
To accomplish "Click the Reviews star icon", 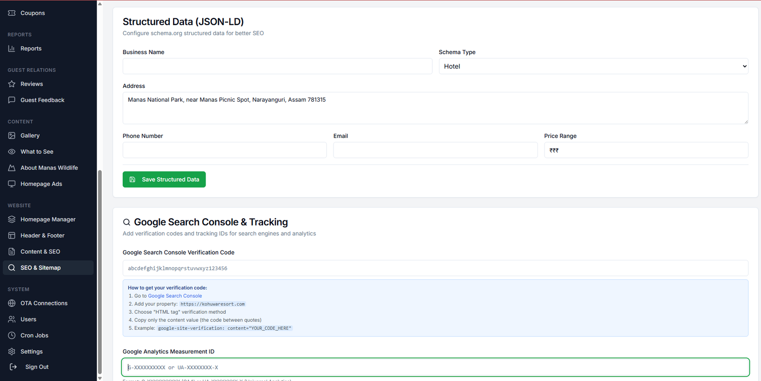I will [12, 84].
